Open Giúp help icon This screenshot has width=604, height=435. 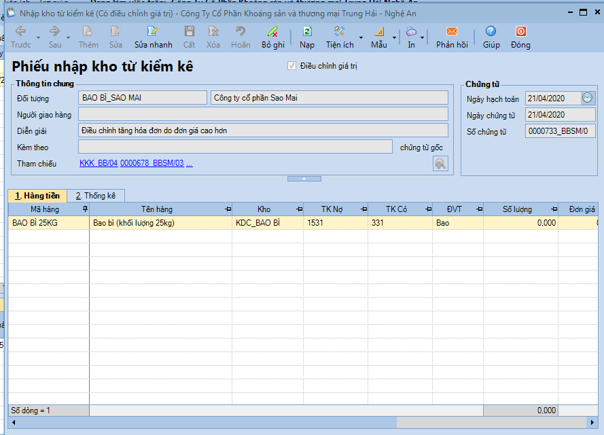[x=491, y=32]
